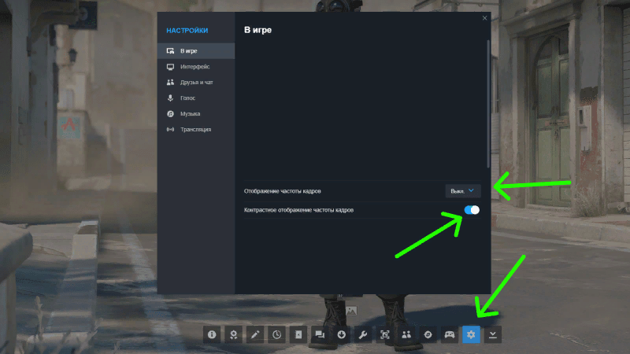Screen dimensions: 630x354
Task: Click the Отображение частоты кадров label
Action: point(282,191)
